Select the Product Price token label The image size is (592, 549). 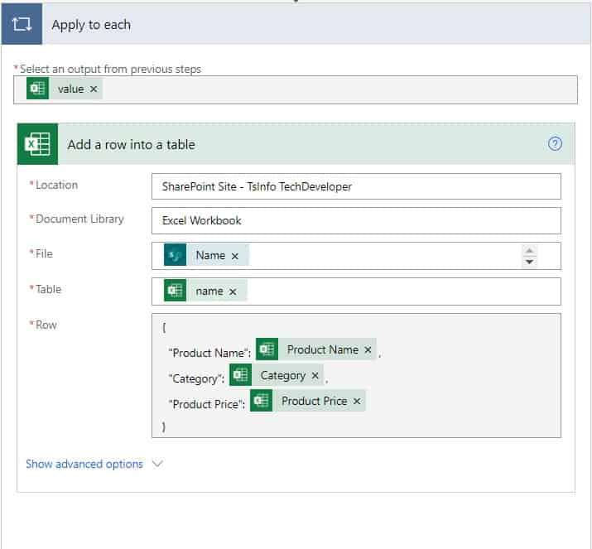pos(314,401)
